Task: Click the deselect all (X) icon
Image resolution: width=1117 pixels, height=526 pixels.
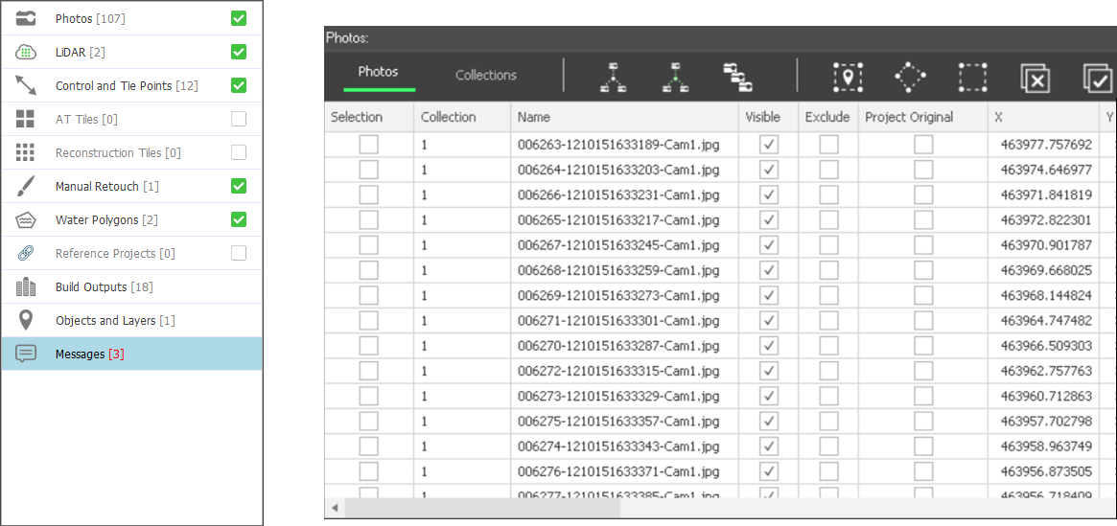Action: click(1036, 78)
